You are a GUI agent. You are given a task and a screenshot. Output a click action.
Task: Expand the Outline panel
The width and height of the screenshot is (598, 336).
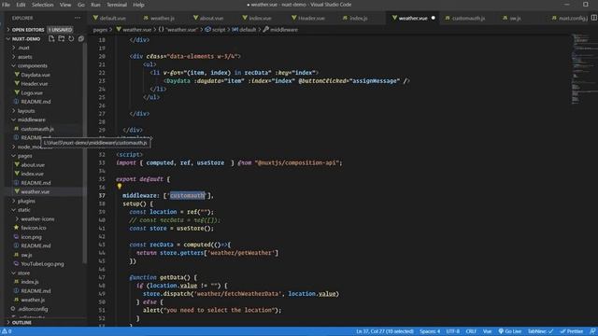point(21,323)
